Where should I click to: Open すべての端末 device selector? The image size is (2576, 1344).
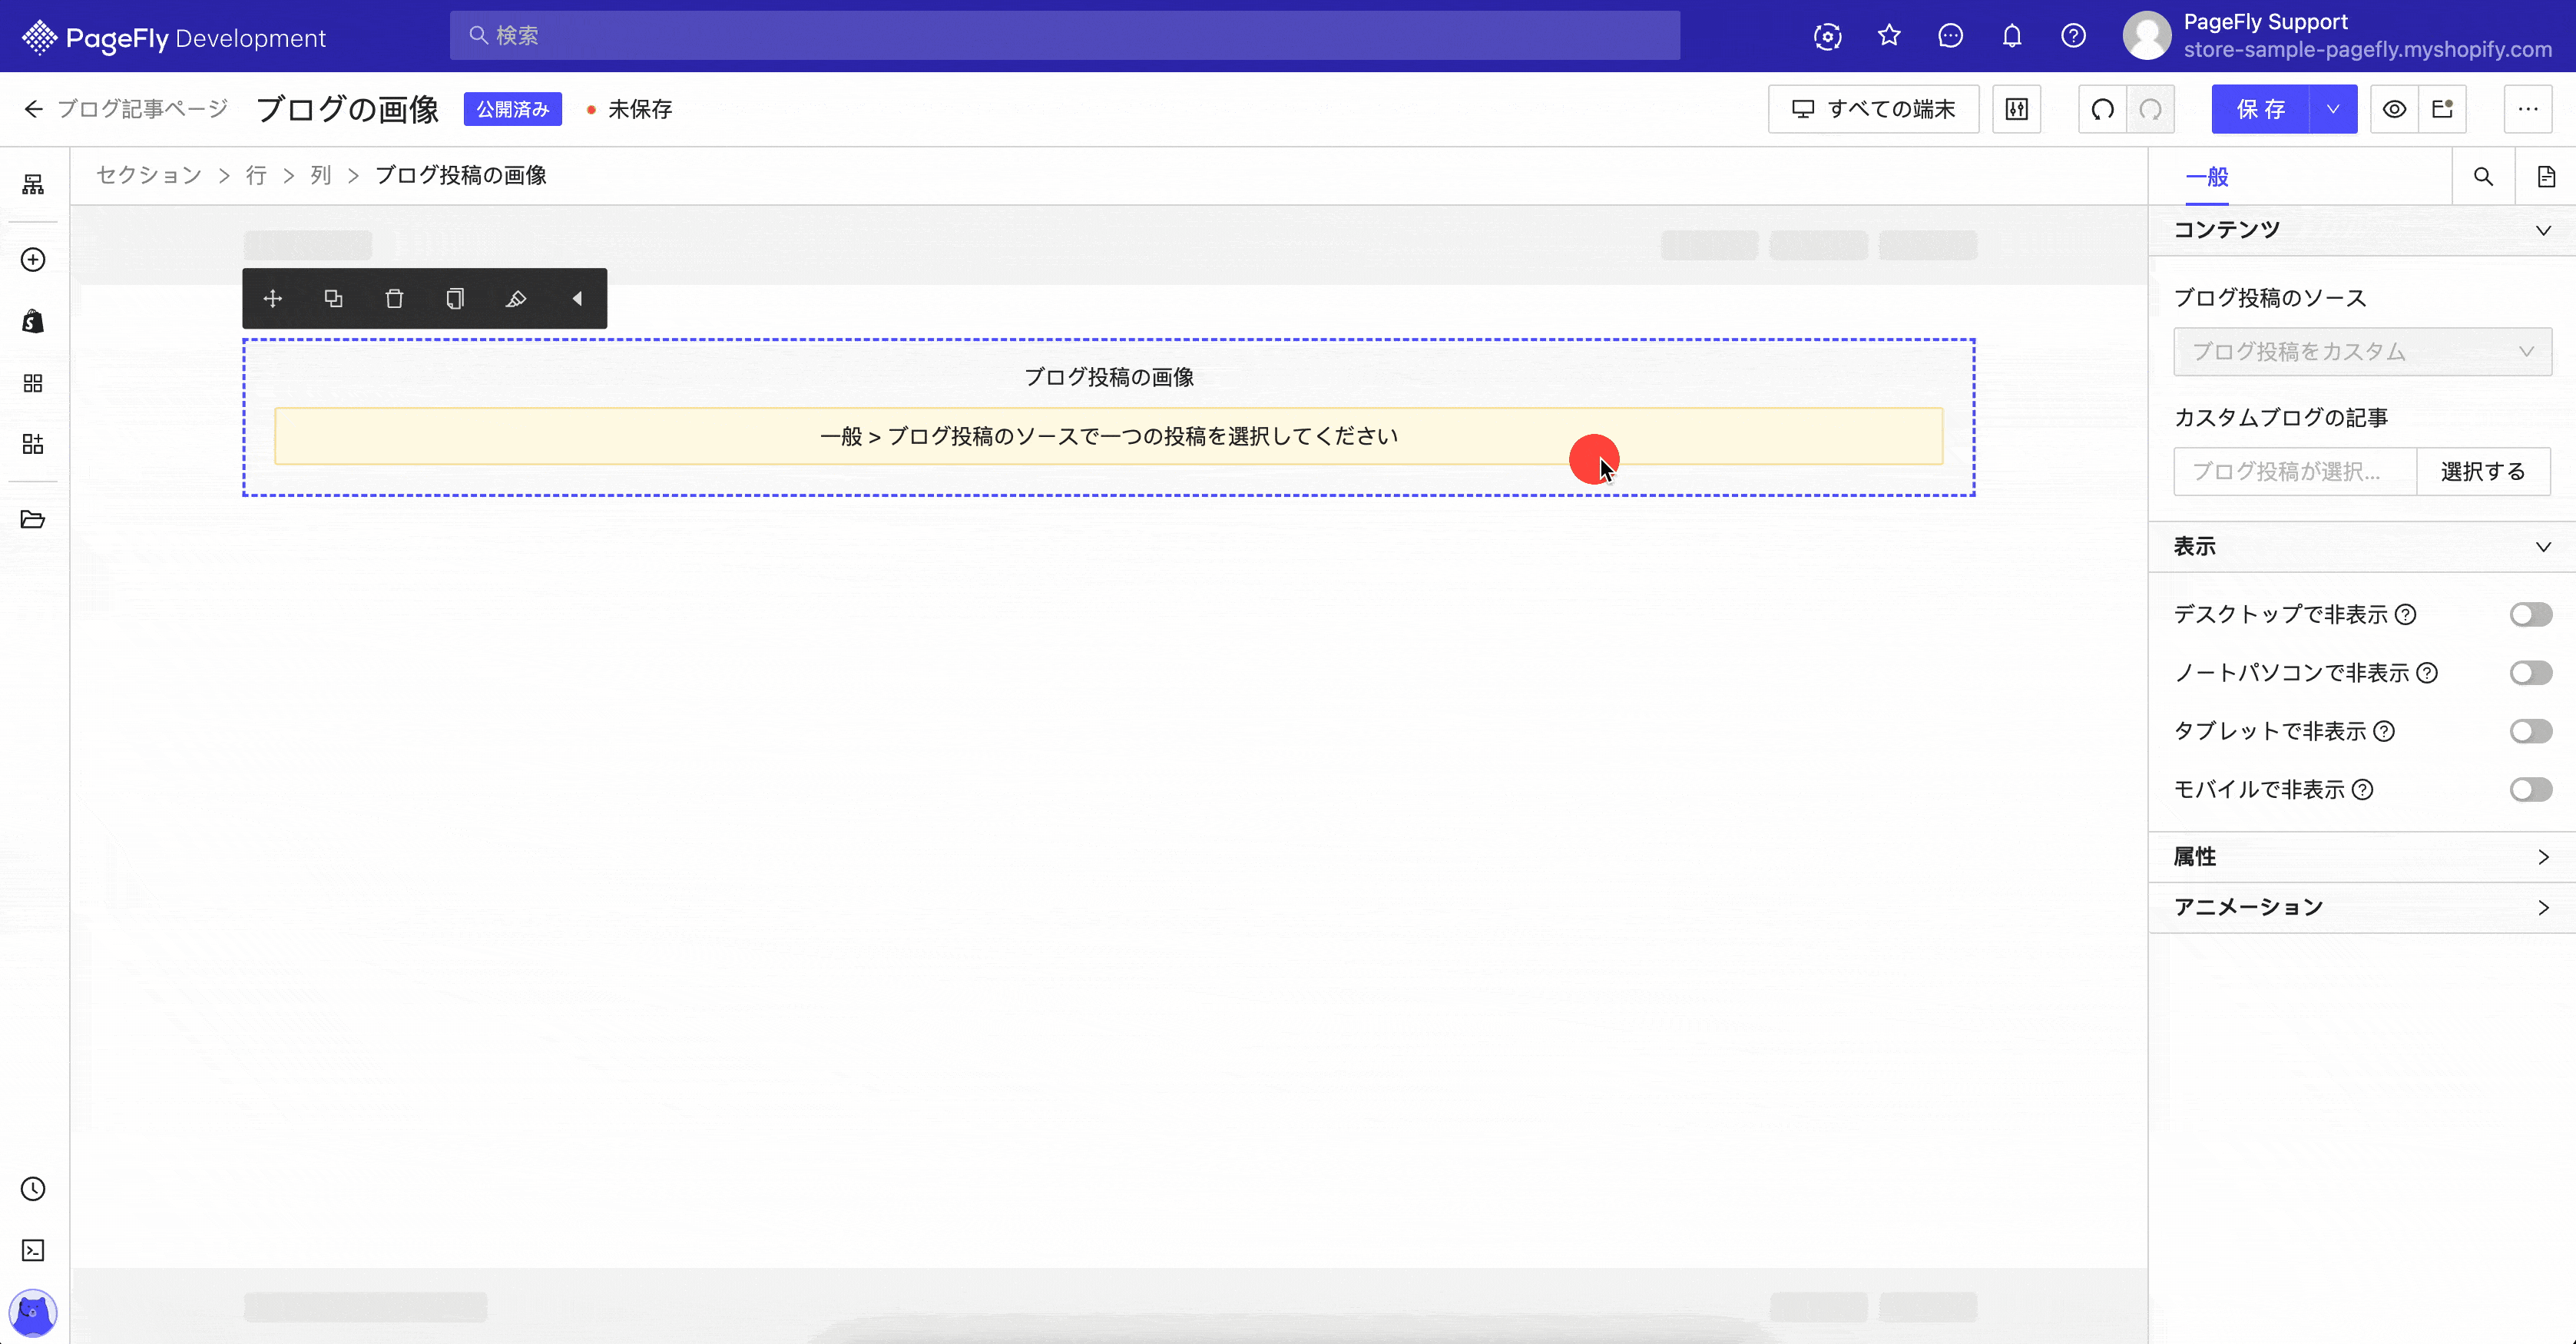(x=1873, y=109)
